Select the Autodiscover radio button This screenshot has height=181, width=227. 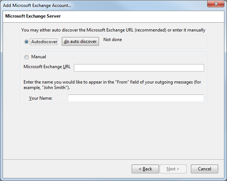tap(26, 42)
